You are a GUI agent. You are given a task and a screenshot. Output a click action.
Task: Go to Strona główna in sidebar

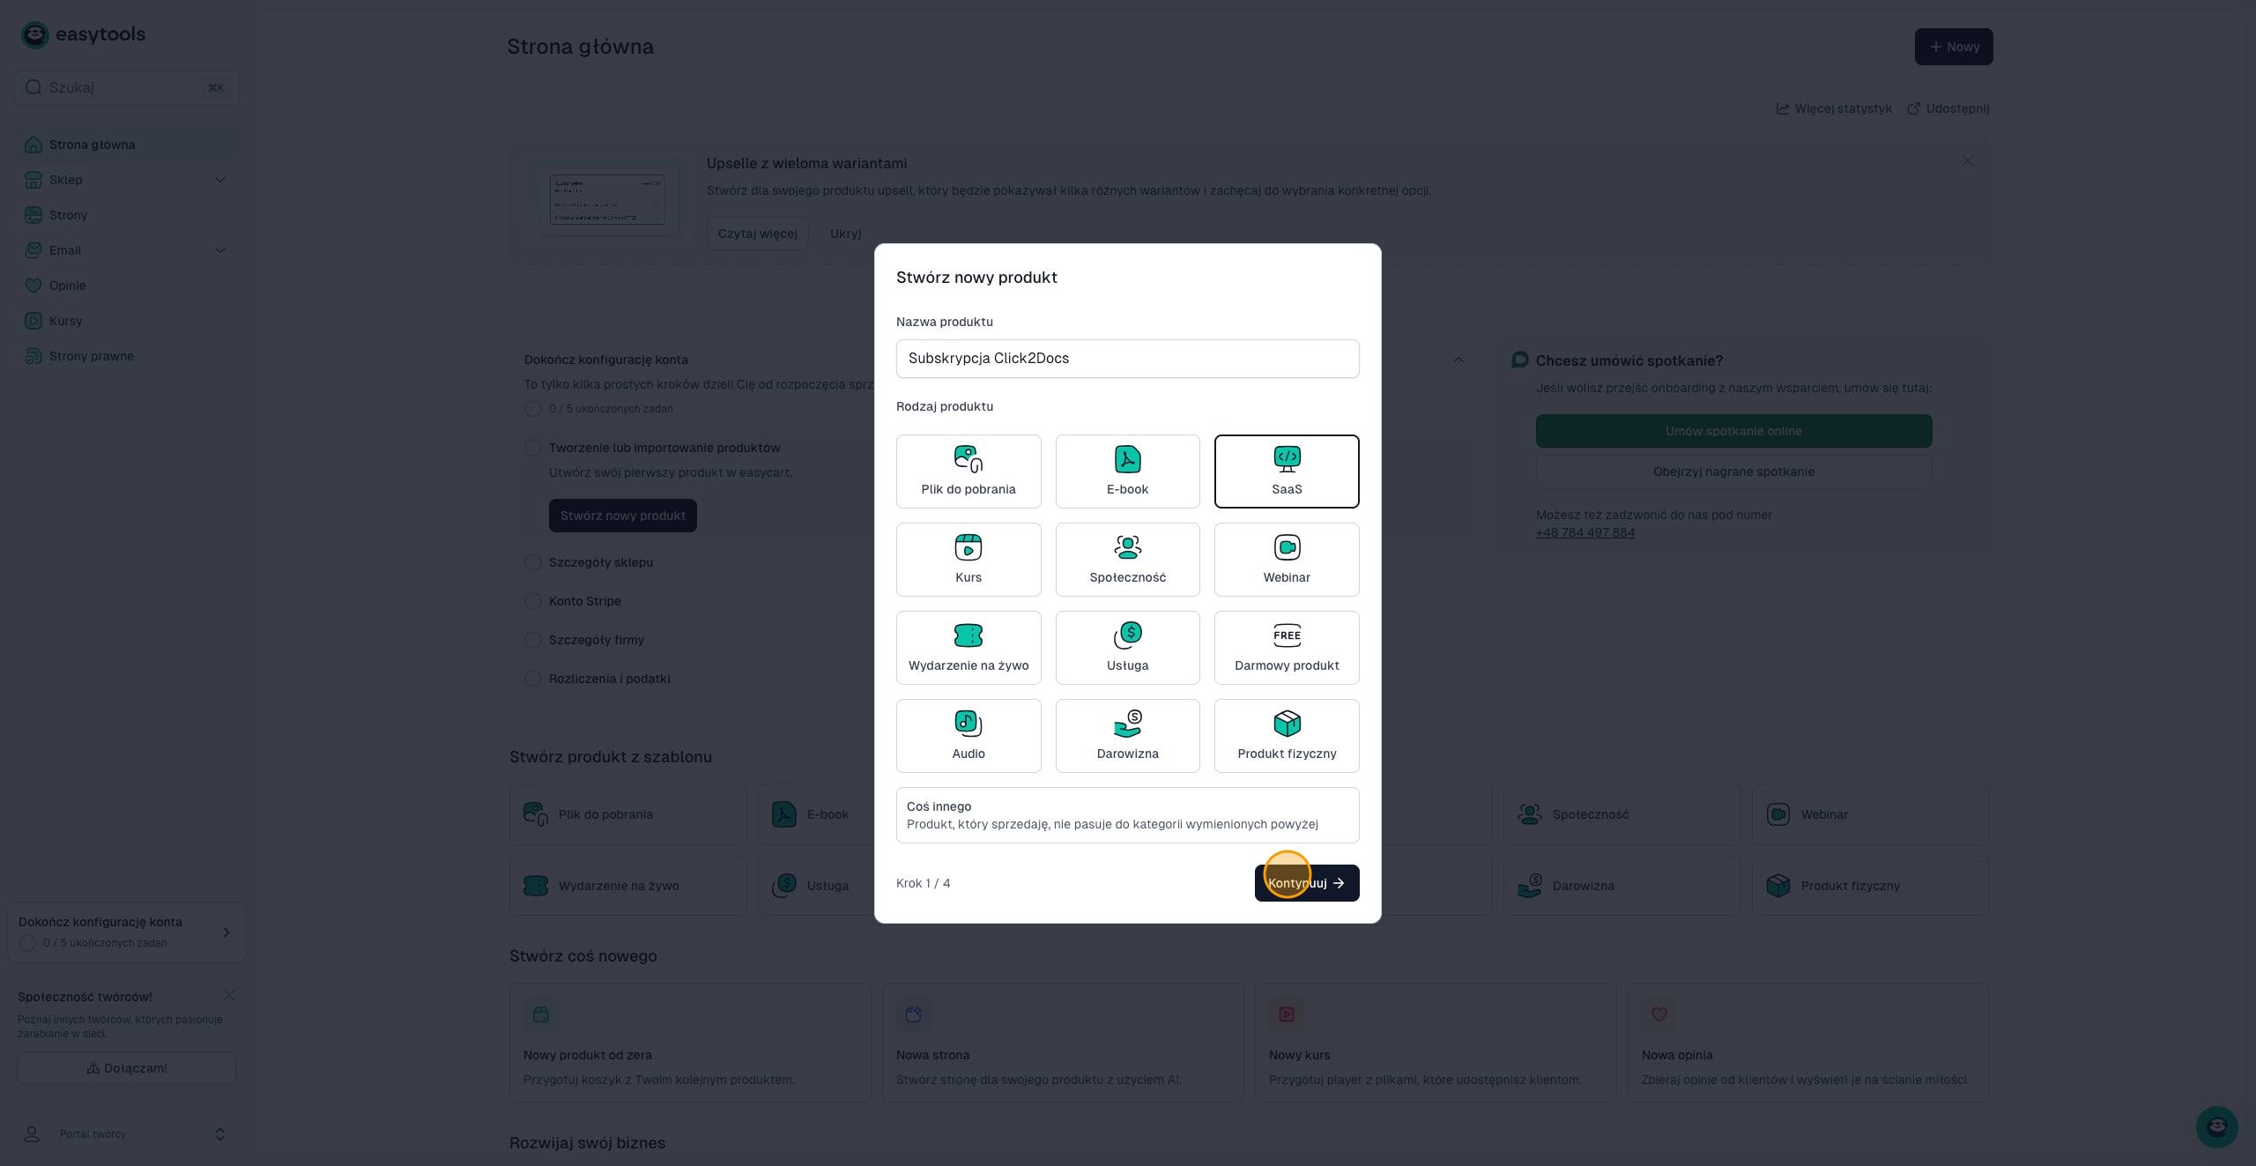(126, 145)
